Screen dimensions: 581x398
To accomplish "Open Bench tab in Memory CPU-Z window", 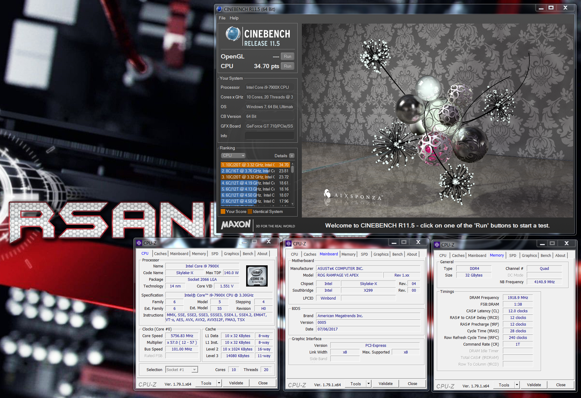I will [546, 255].
